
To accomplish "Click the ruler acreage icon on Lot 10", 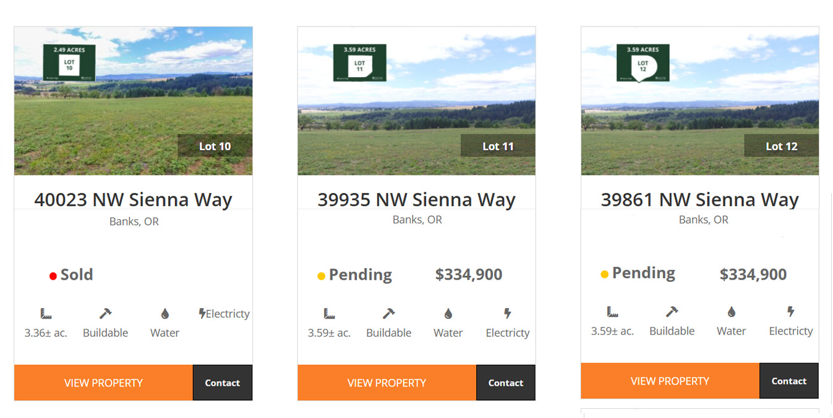I will coord(46,314).
